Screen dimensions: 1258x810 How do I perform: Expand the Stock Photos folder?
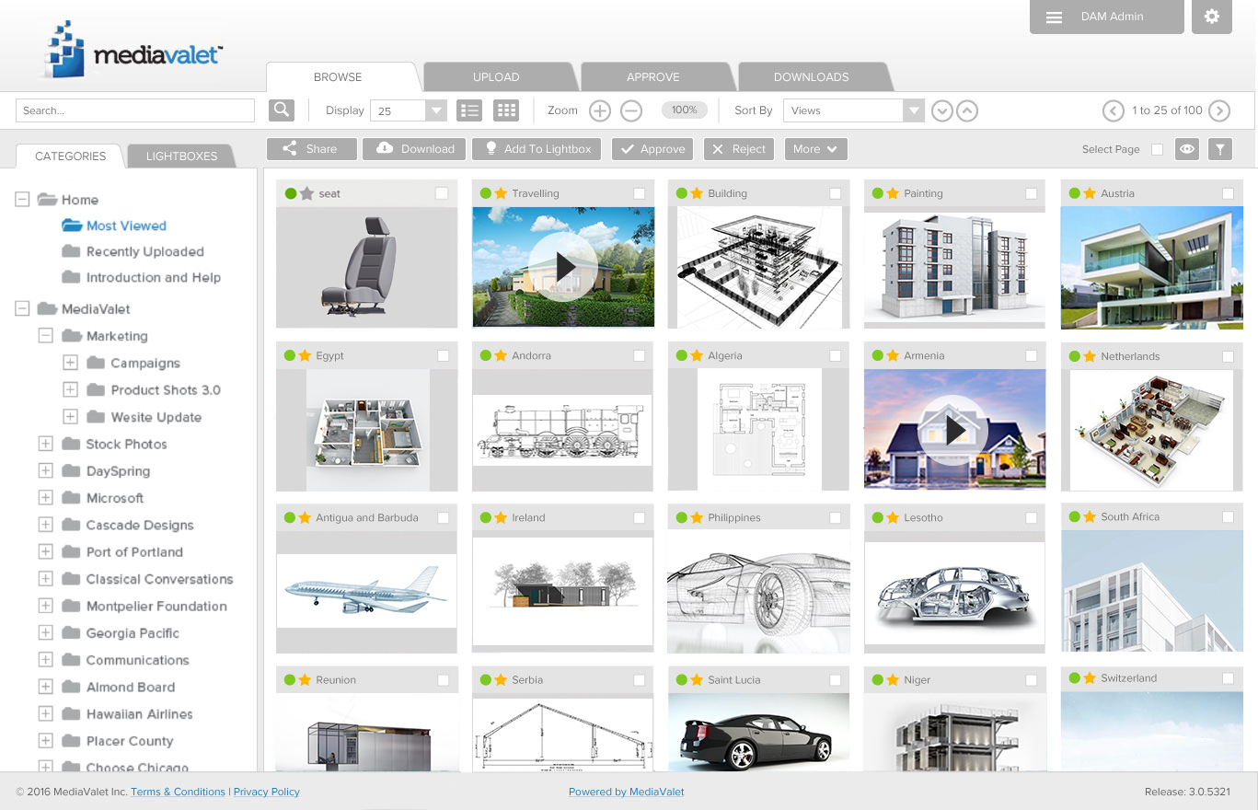[x=45, y=444]
